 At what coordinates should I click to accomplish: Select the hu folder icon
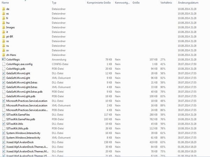[3, 23]
